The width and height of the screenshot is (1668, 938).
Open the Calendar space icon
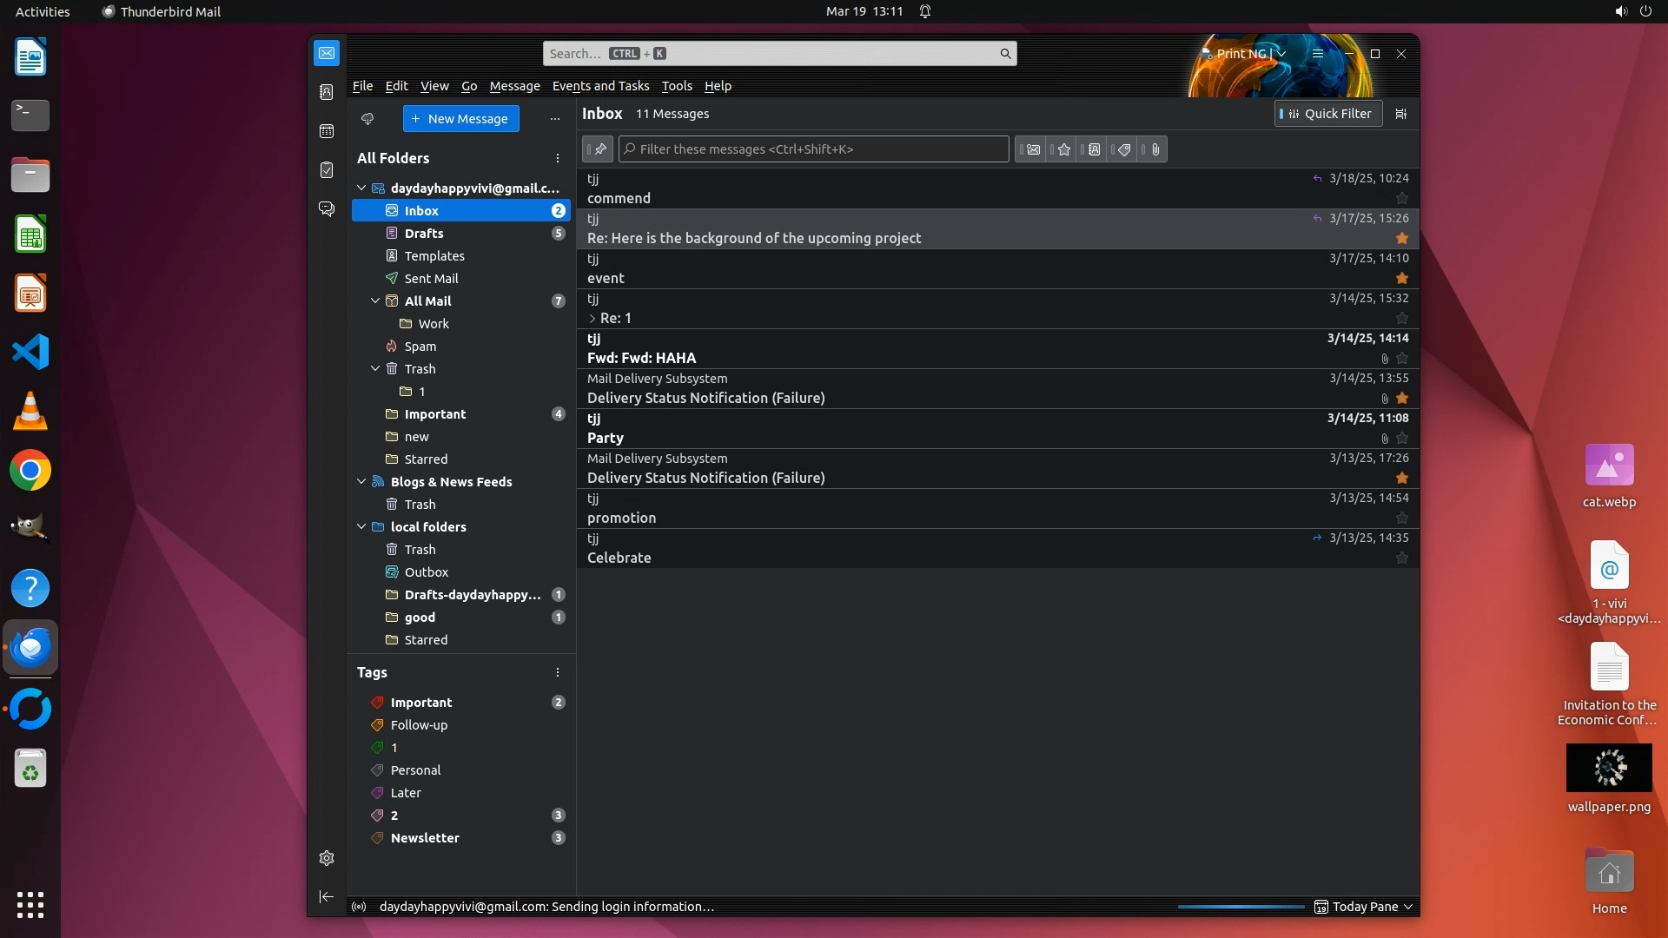coord(327,131)
